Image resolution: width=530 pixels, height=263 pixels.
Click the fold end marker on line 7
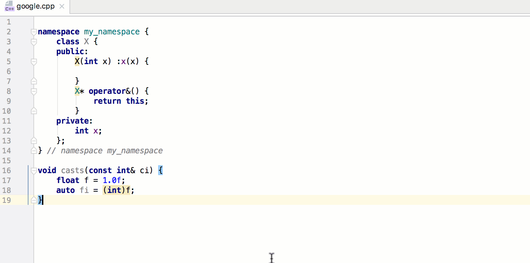pyautogui.click(x=34, y=81)
